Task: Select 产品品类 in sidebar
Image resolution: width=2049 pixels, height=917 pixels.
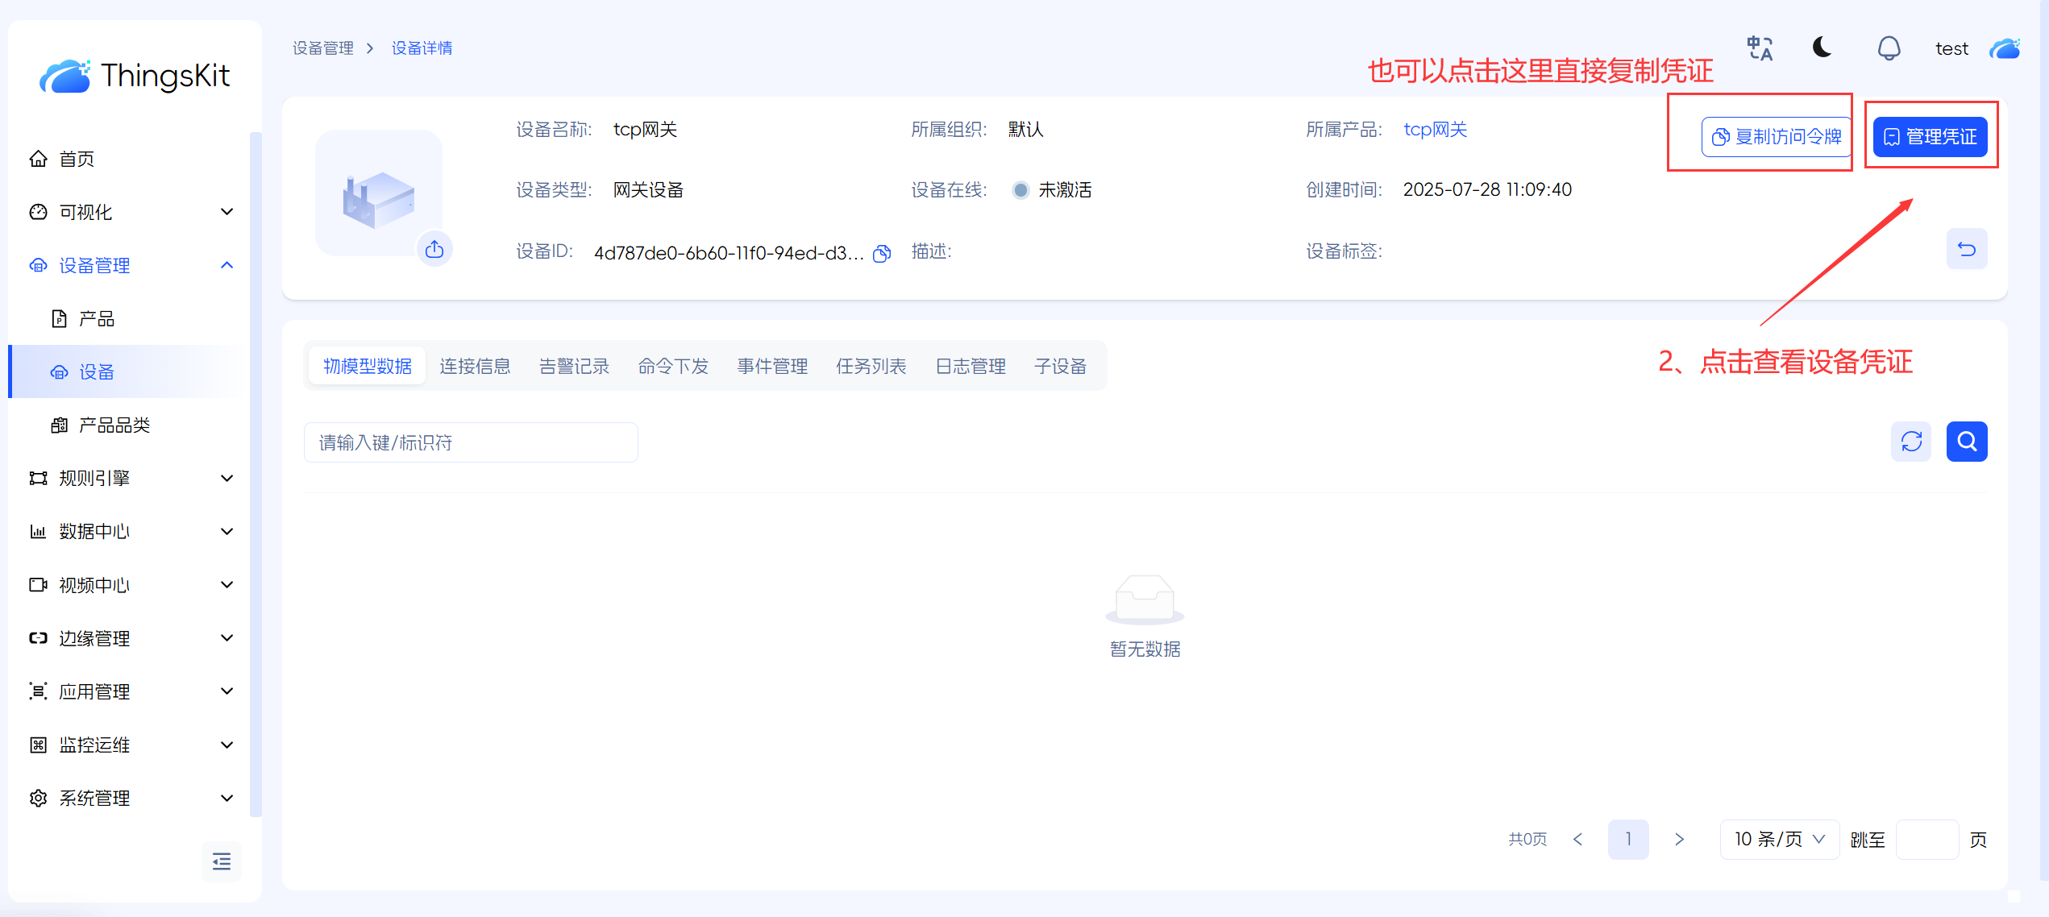Action: point(114,425)
